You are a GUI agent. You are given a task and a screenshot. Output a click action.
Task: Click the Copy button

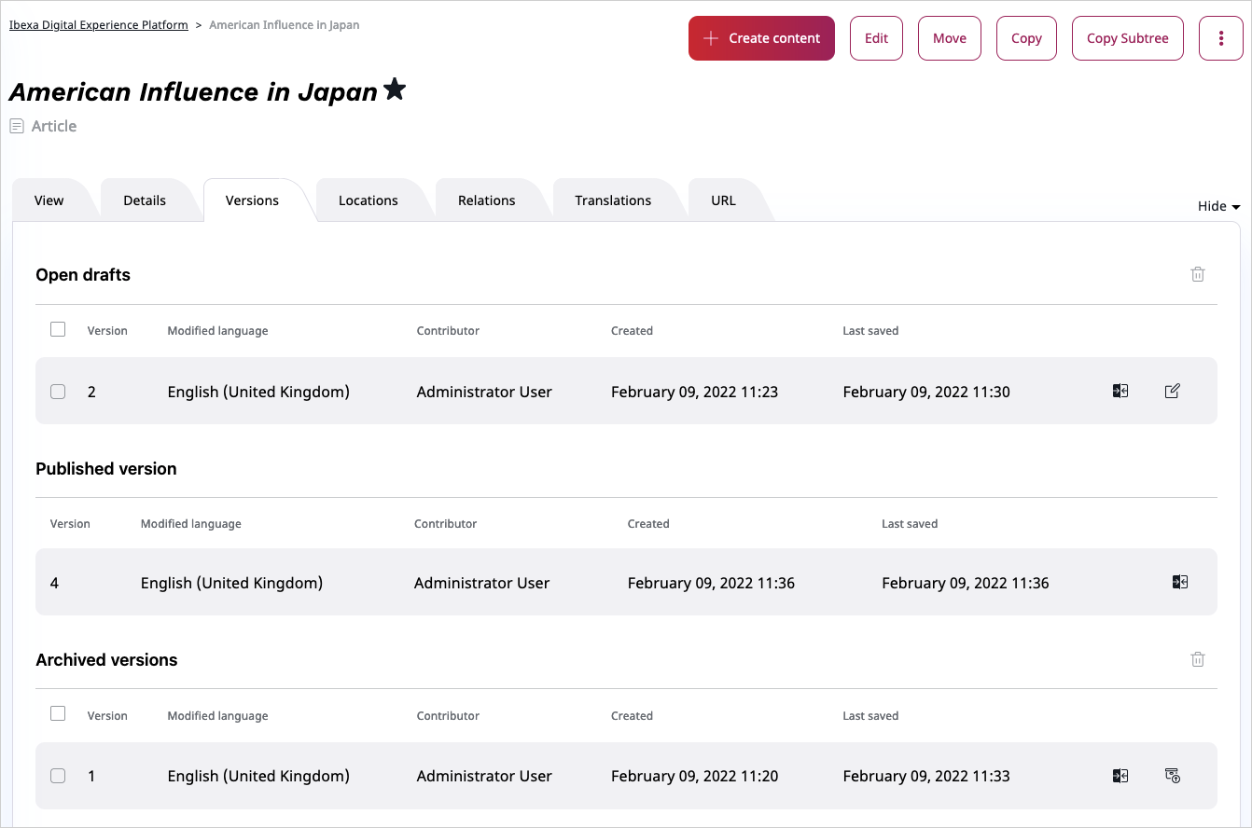point(1026,38)
